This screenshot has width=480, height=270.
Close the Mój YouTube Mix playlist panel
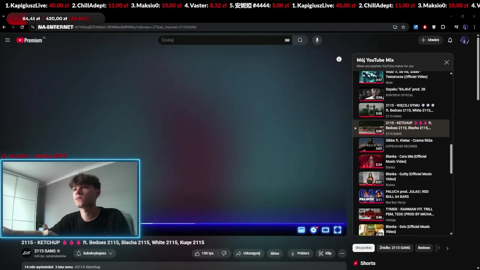click(446, 63)
